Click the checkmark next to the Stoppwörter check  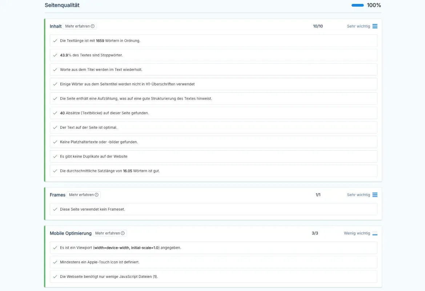(55, 55)
